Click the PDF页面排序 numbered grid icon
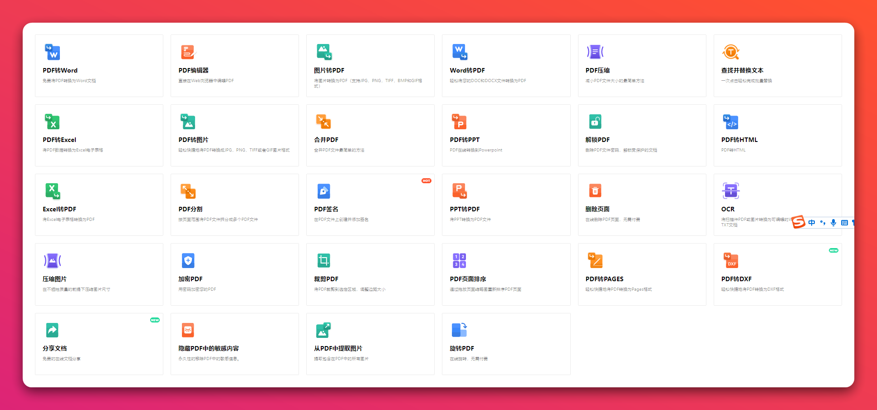877x410 pixels. (459, 260)
